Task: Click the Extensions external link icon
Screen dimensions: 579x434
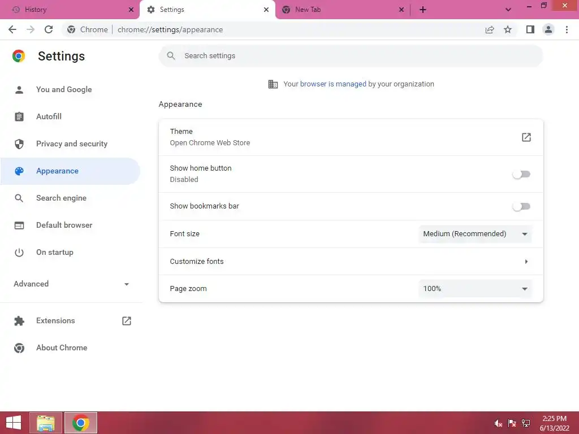Action: click(127, 321)
